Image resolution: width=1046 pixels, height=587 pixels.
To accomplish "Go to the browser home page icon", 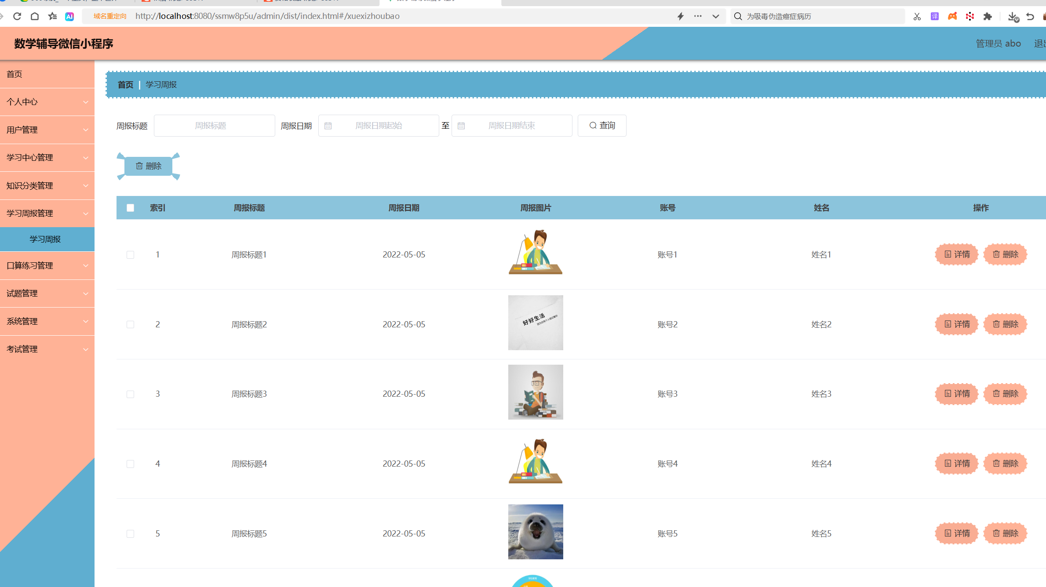I will pos(35,16).
